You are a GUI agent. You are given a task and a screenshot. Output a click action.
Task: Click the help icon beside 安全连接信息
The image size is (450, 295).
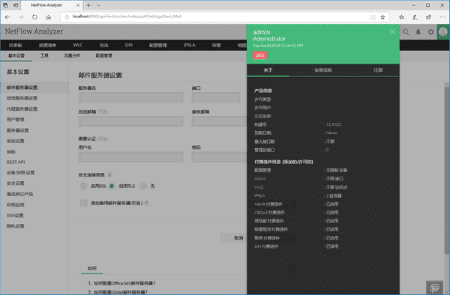click(109, 174)
